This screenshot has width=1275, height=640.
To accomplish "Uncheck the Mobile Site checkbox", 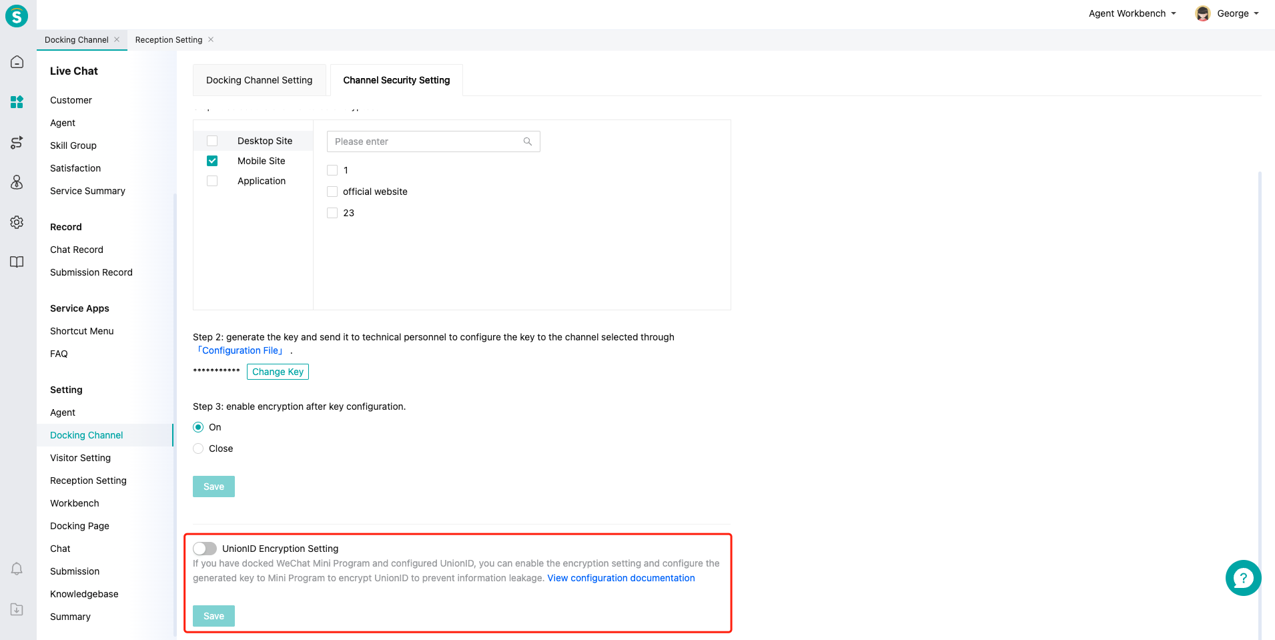I will point(212,161).
